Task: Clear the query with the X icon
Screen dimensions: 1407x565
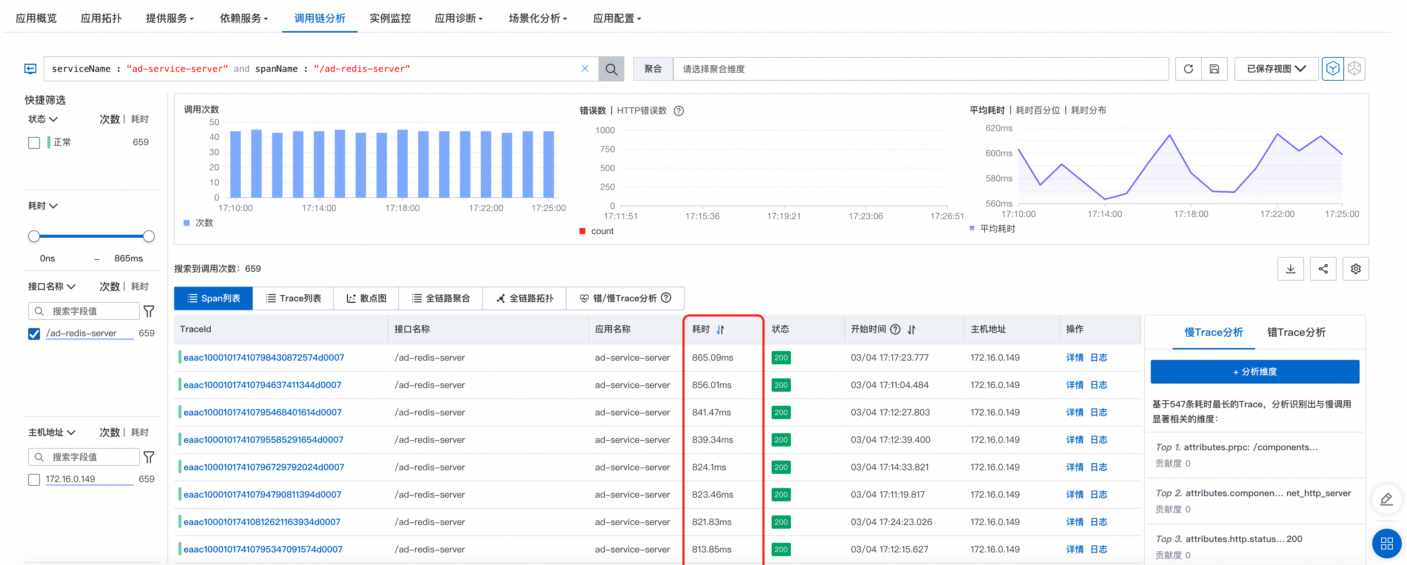Action: pyautogui.click(x=584, y=69)
